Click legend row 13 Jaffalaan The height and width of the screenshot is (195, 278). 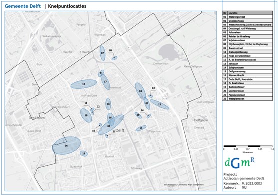[247, 64]
